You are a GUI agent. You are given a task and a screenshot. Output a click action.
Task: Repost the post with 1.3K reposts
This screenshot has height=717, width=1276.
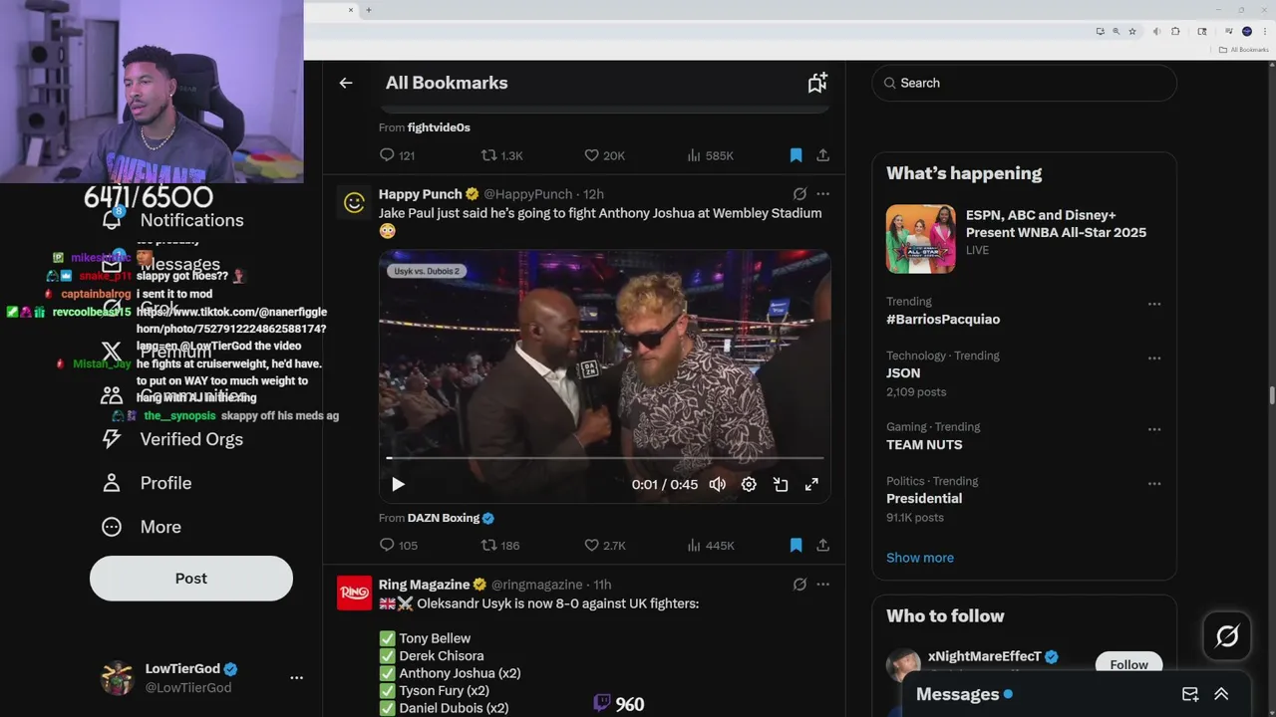(501, 155)
